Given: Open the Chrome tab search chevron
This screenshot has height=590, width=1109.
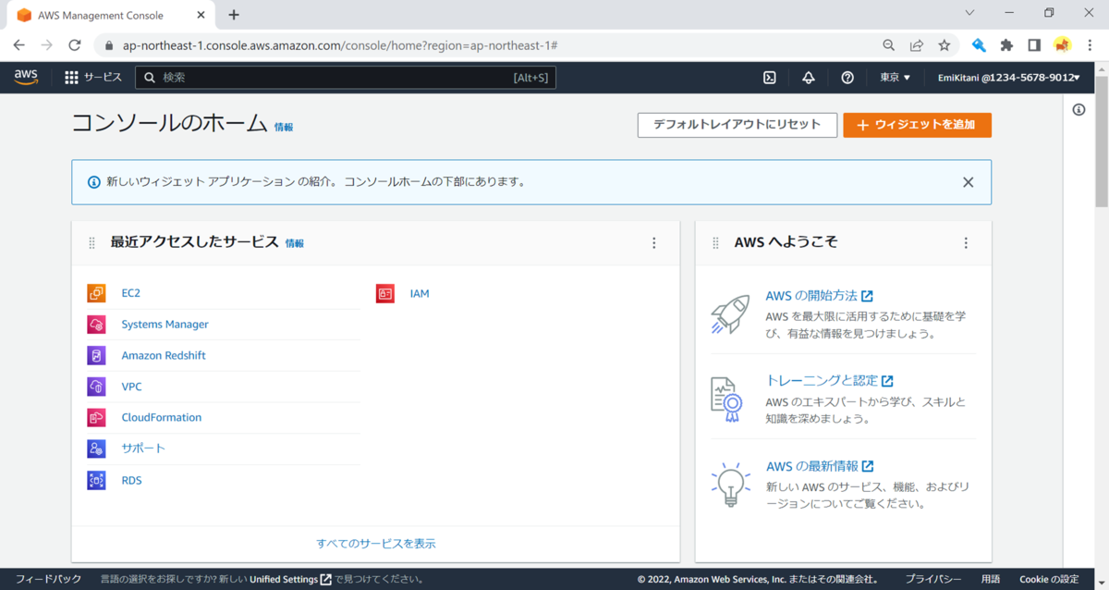Looking at the screenshot, I should coord(969,13).
